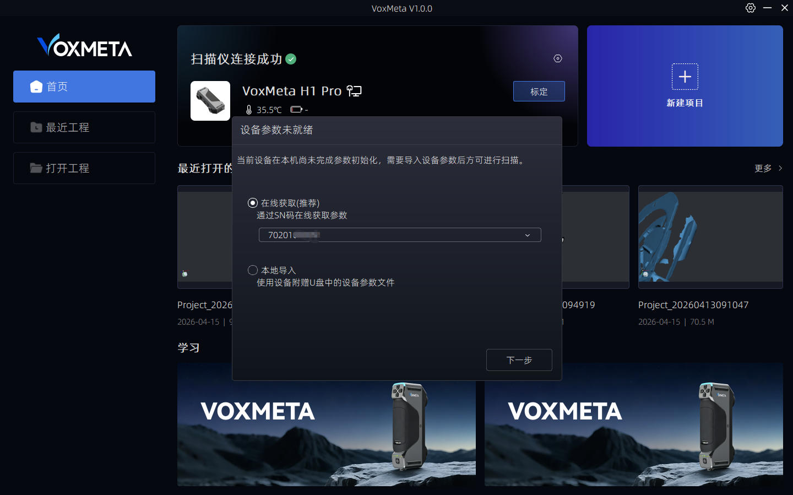793x495 pixels.
Task: Open the left VOXMETA learning banner
Action: (327, 424)
